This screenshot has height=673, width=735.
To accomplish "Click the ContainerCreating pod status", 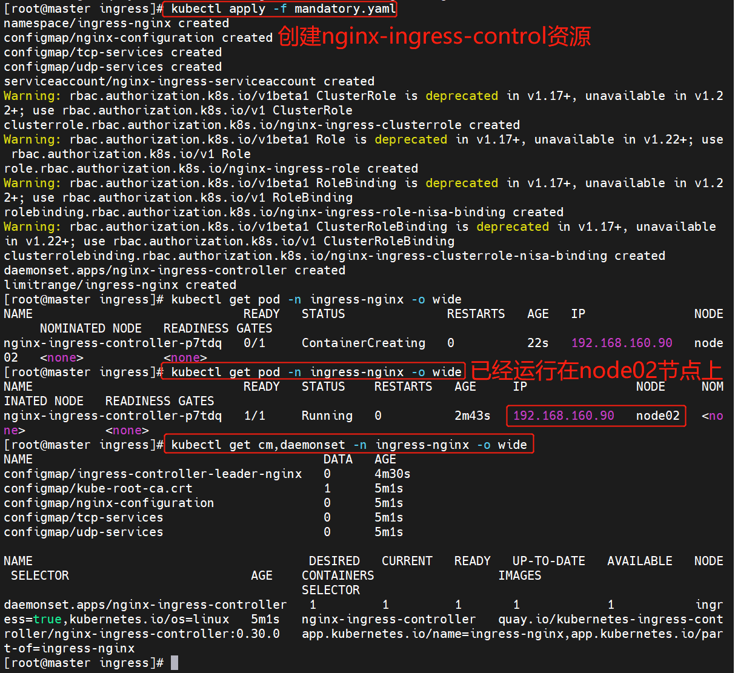I will (x=363, y=343).
